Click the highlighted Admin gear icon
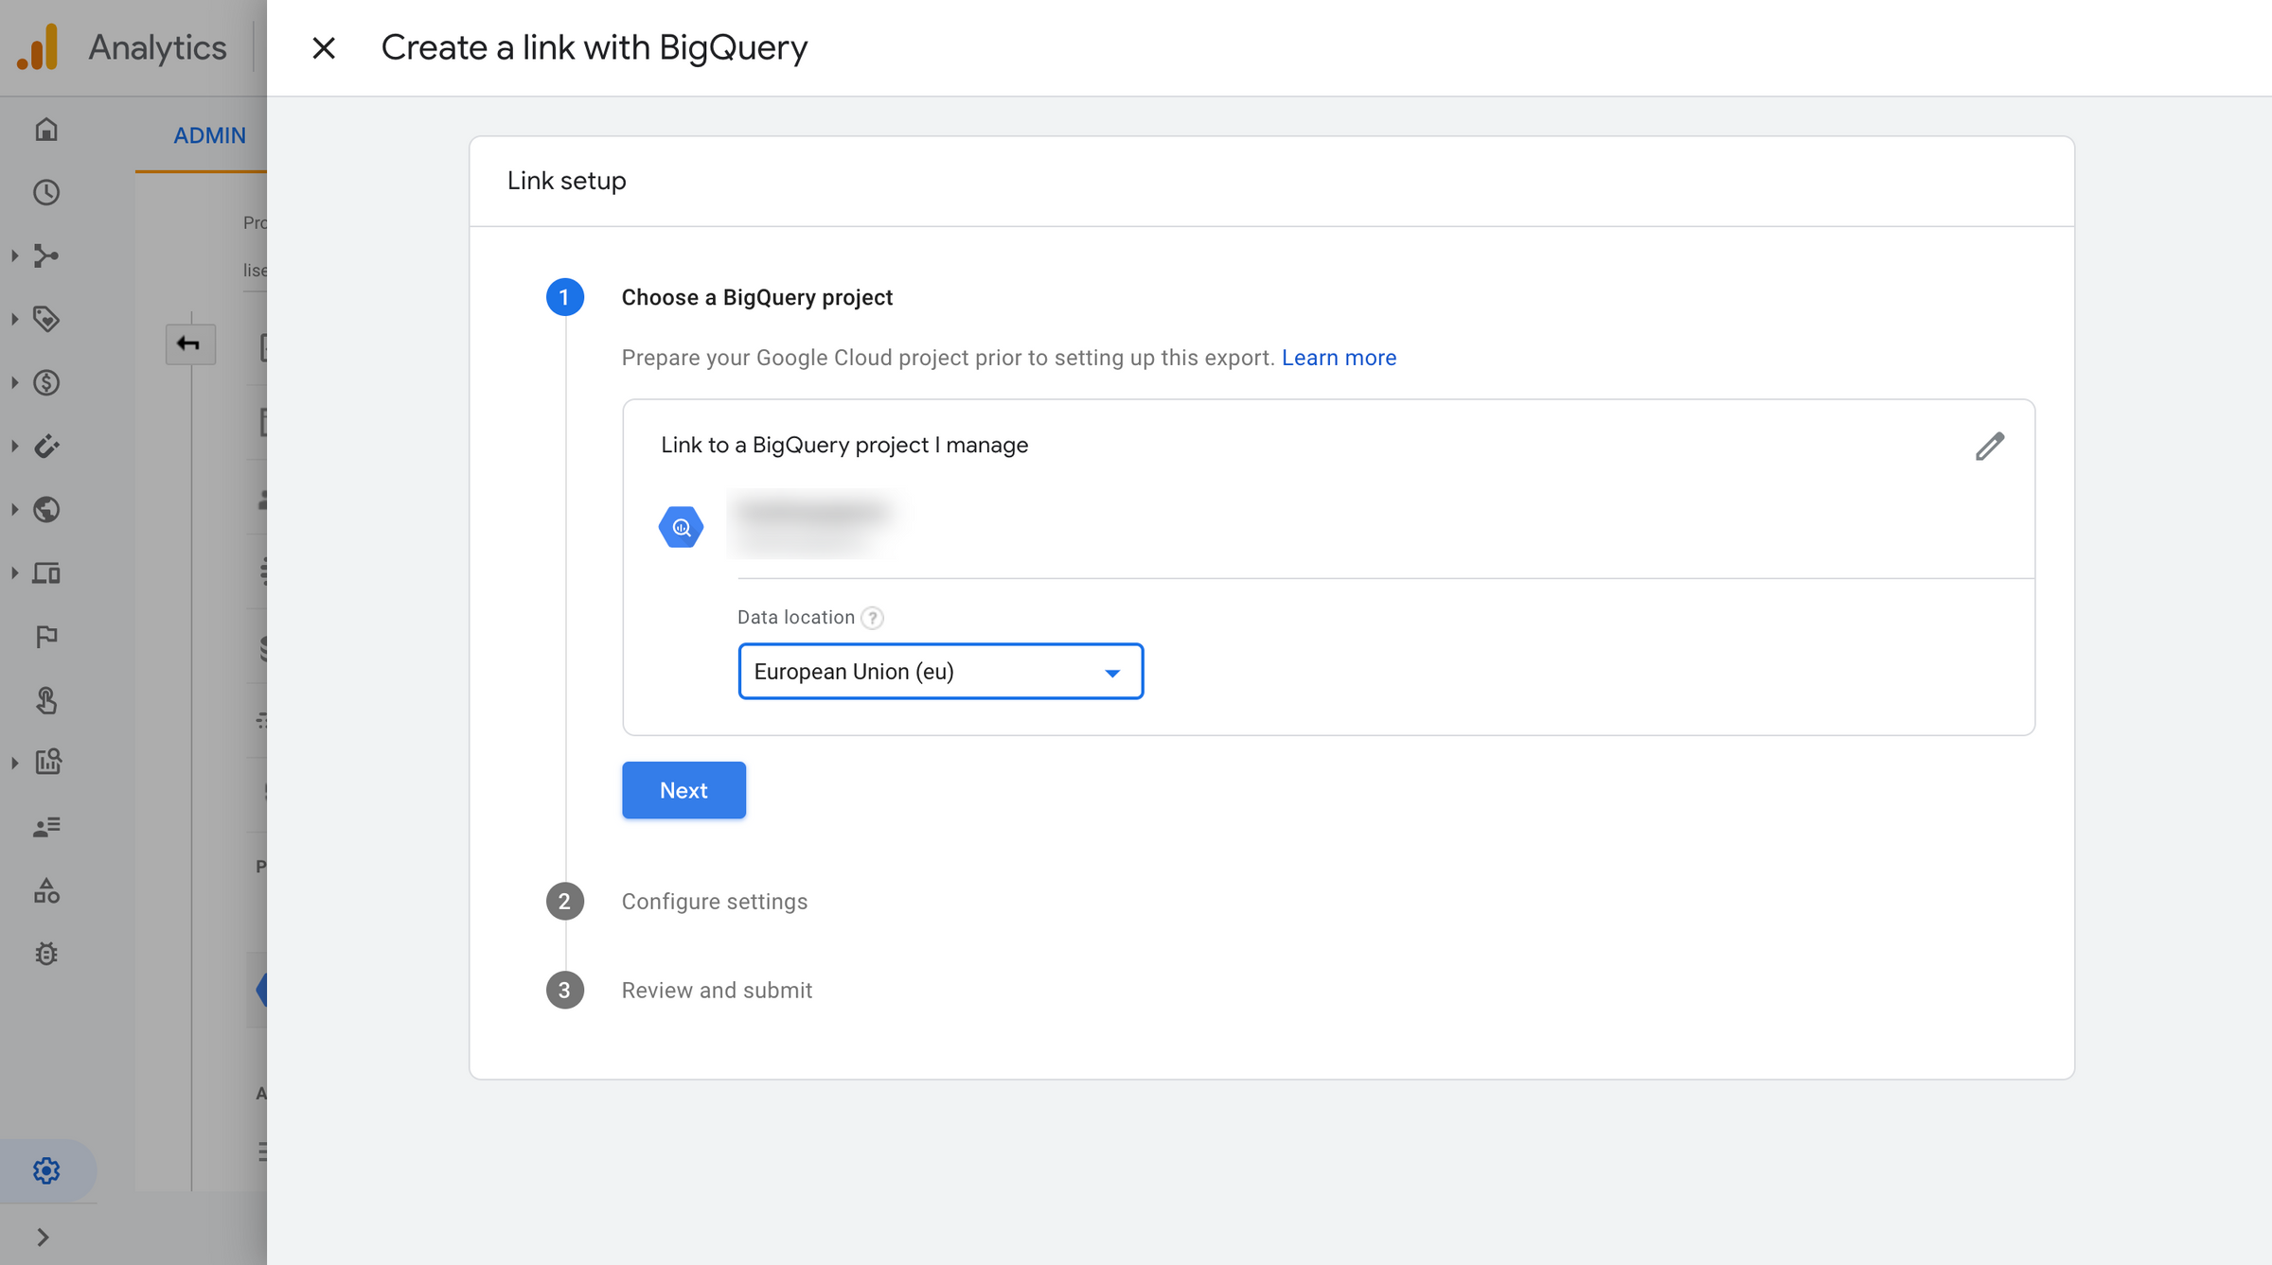Image resolution: width=2272 pixels, height=1265 pixels. (46, 1169)
